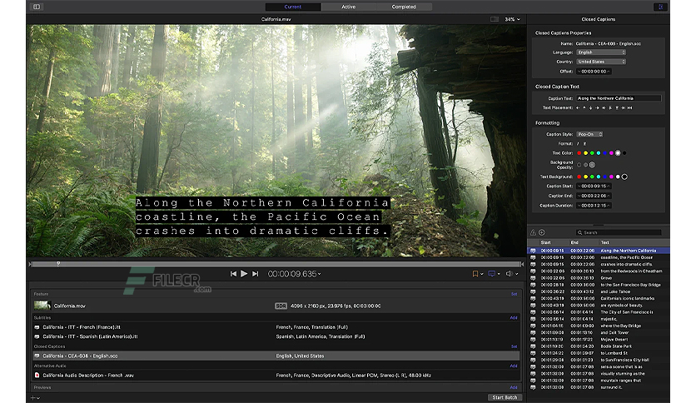Click the Start Batch button
The width and height of the screenshot is (696, 403).
505,397
